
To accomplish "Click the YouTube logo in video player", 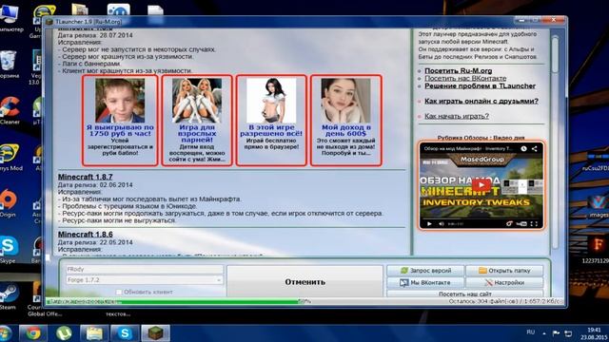I will click(521, 224).
